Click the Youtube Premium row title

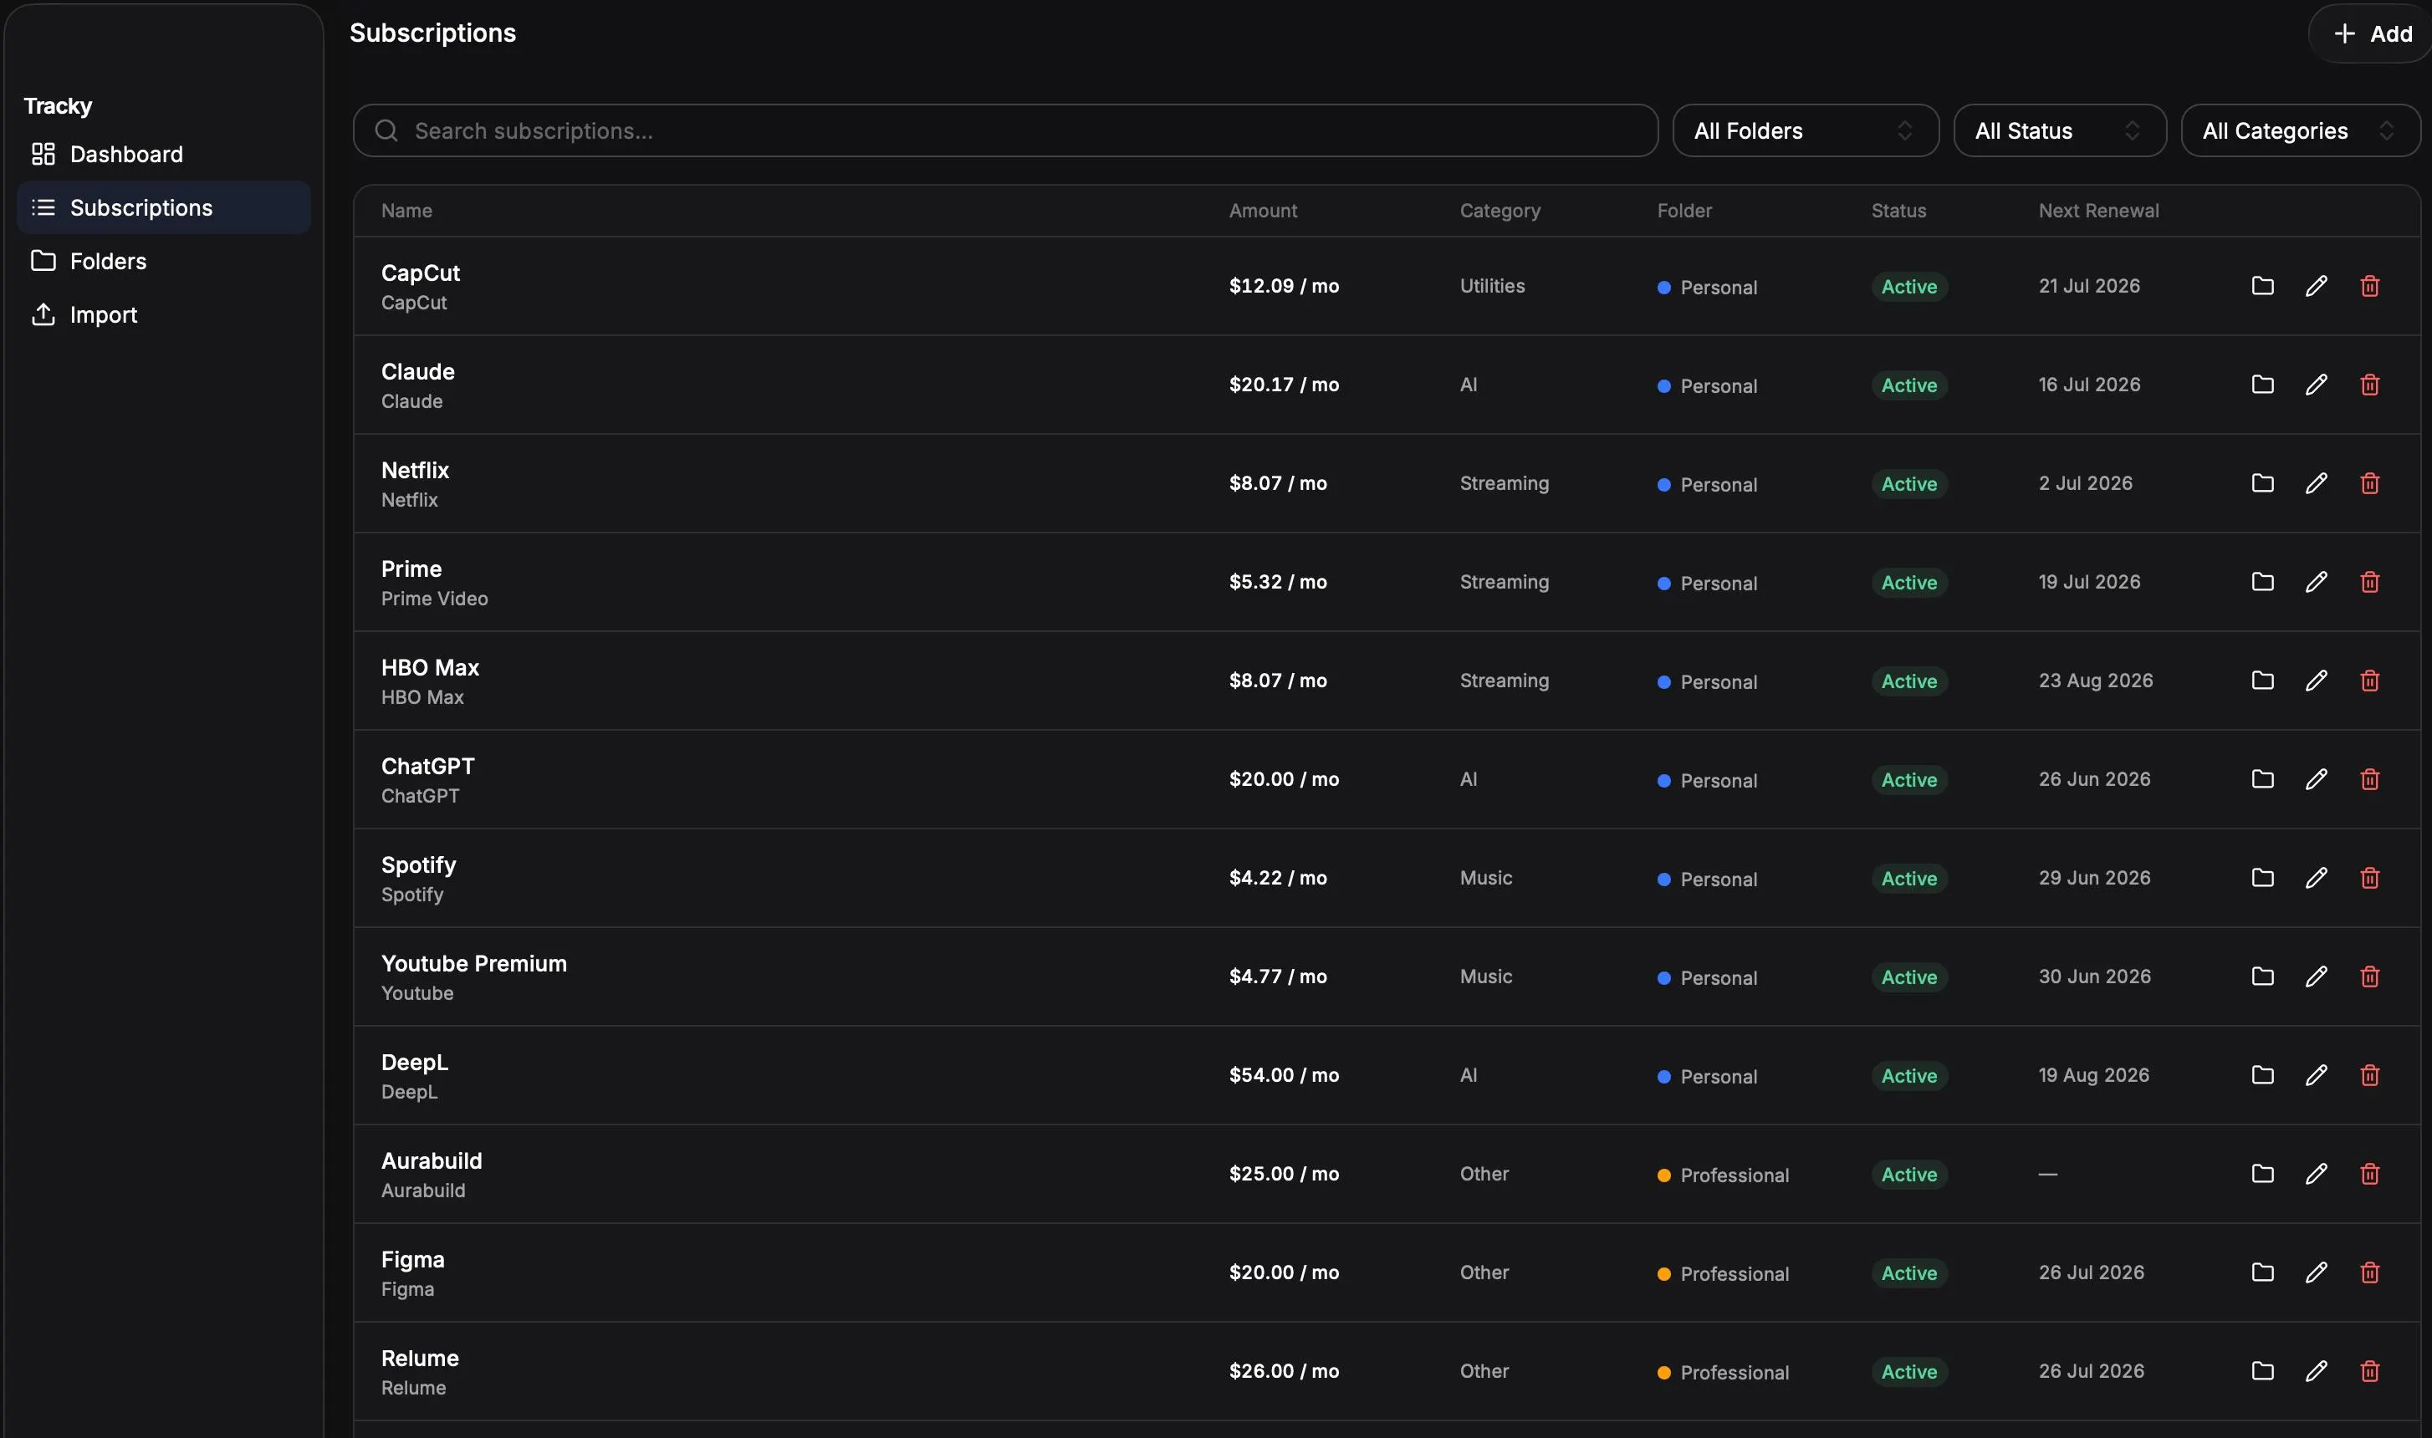474,963
